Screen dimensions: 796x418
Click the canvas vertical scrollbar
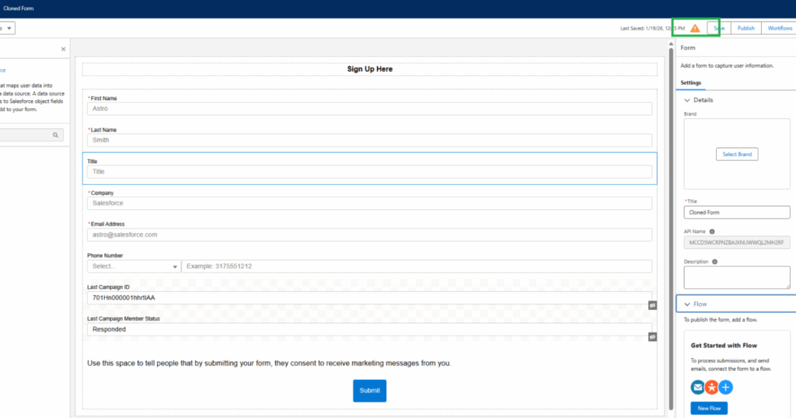[x=671, y=228]
